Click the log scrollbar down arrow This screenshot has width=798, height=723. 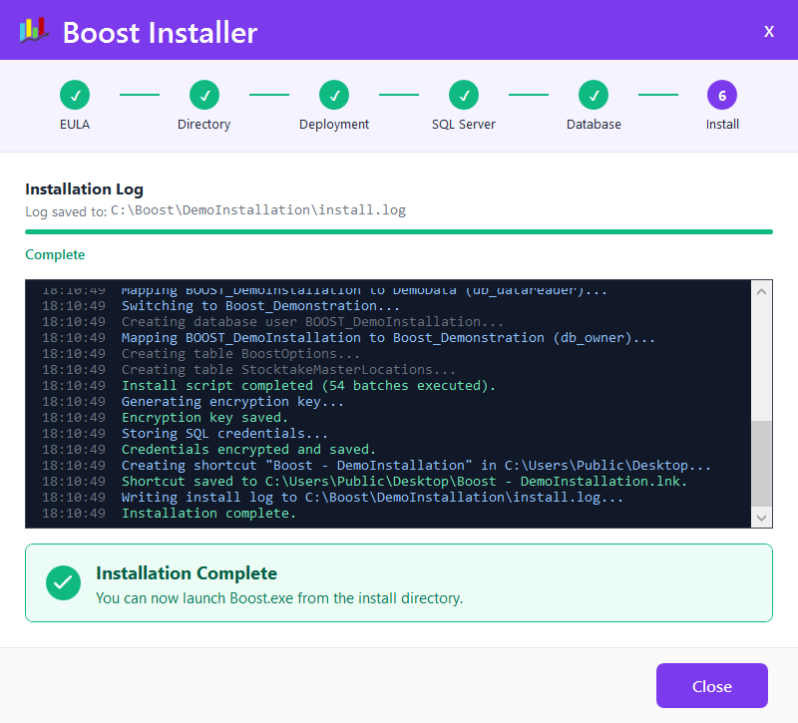[762, 518]
